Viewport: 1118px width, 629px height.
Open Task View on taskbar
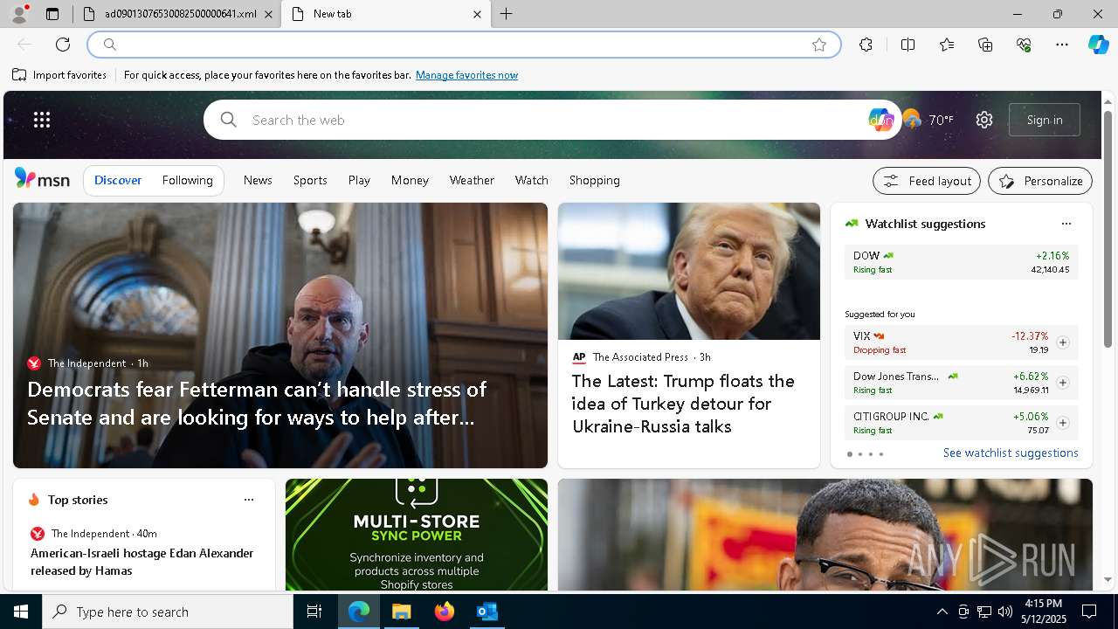(x=314, y=612)
